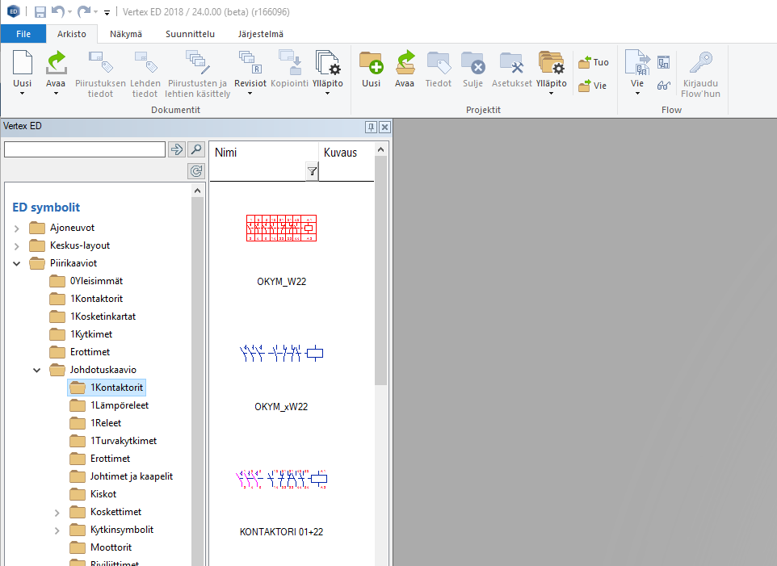Collapse the Piirikaaviot folder

tap(17, 263)
